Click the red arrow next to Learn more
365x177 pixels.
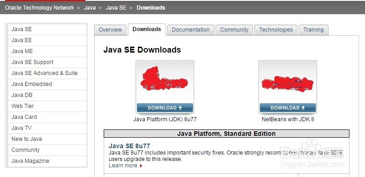[141, 166]
